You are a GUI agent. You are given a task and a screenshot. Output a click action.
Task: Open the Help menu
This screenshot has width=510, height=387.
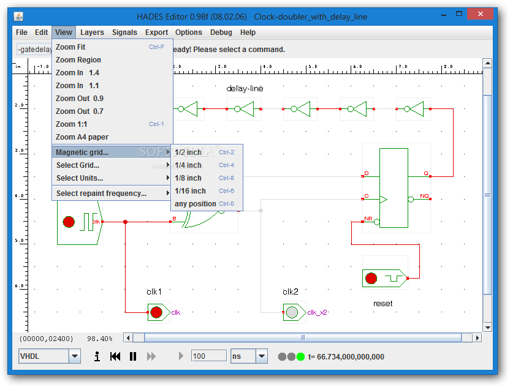pyautogui.click(x=248, y=32)
